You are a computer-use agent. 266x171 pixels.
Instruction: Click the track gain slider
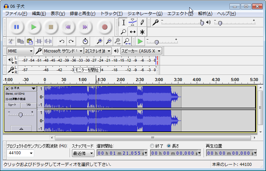20,114
